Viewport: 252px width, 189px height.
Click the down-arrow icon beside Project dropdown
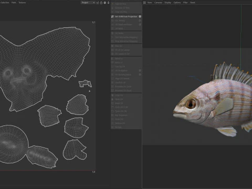tap(109, 3)
